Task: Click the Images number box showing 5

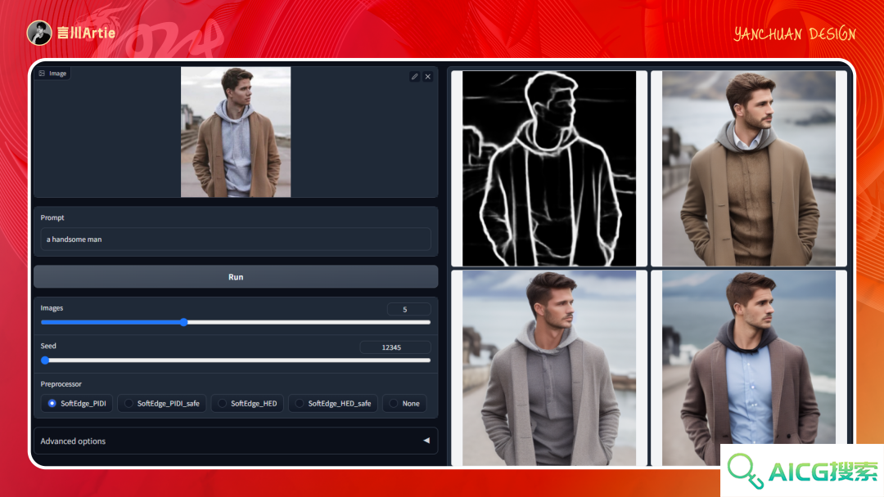Action: (x=408, y=309)
